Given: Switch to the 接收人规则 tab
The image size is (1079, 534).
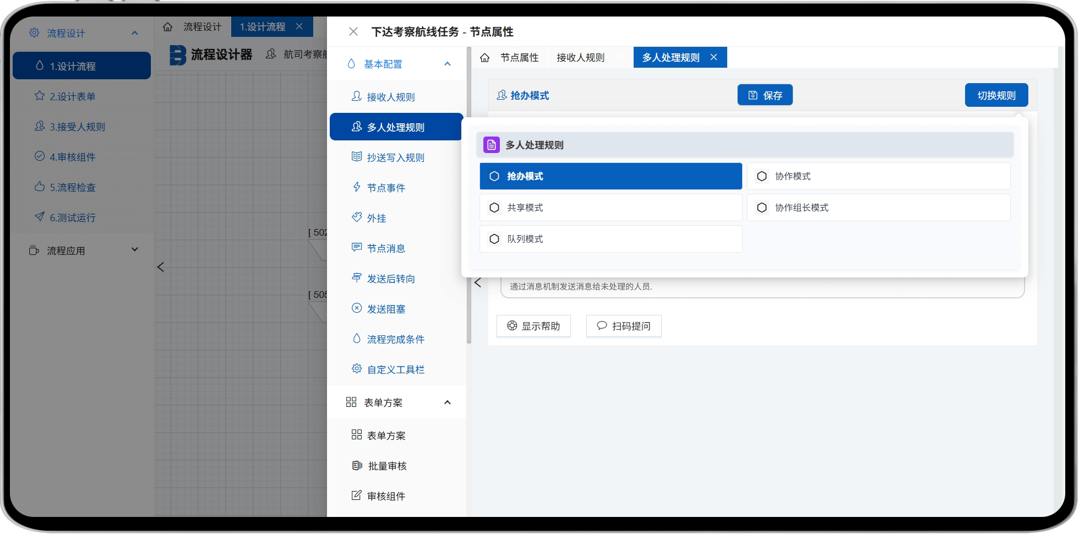Looking at the screenshot, I should [x=580, y=58].
